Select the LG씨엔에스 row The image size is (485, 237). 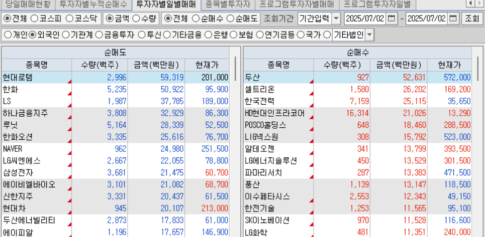(x=116, y=160)
